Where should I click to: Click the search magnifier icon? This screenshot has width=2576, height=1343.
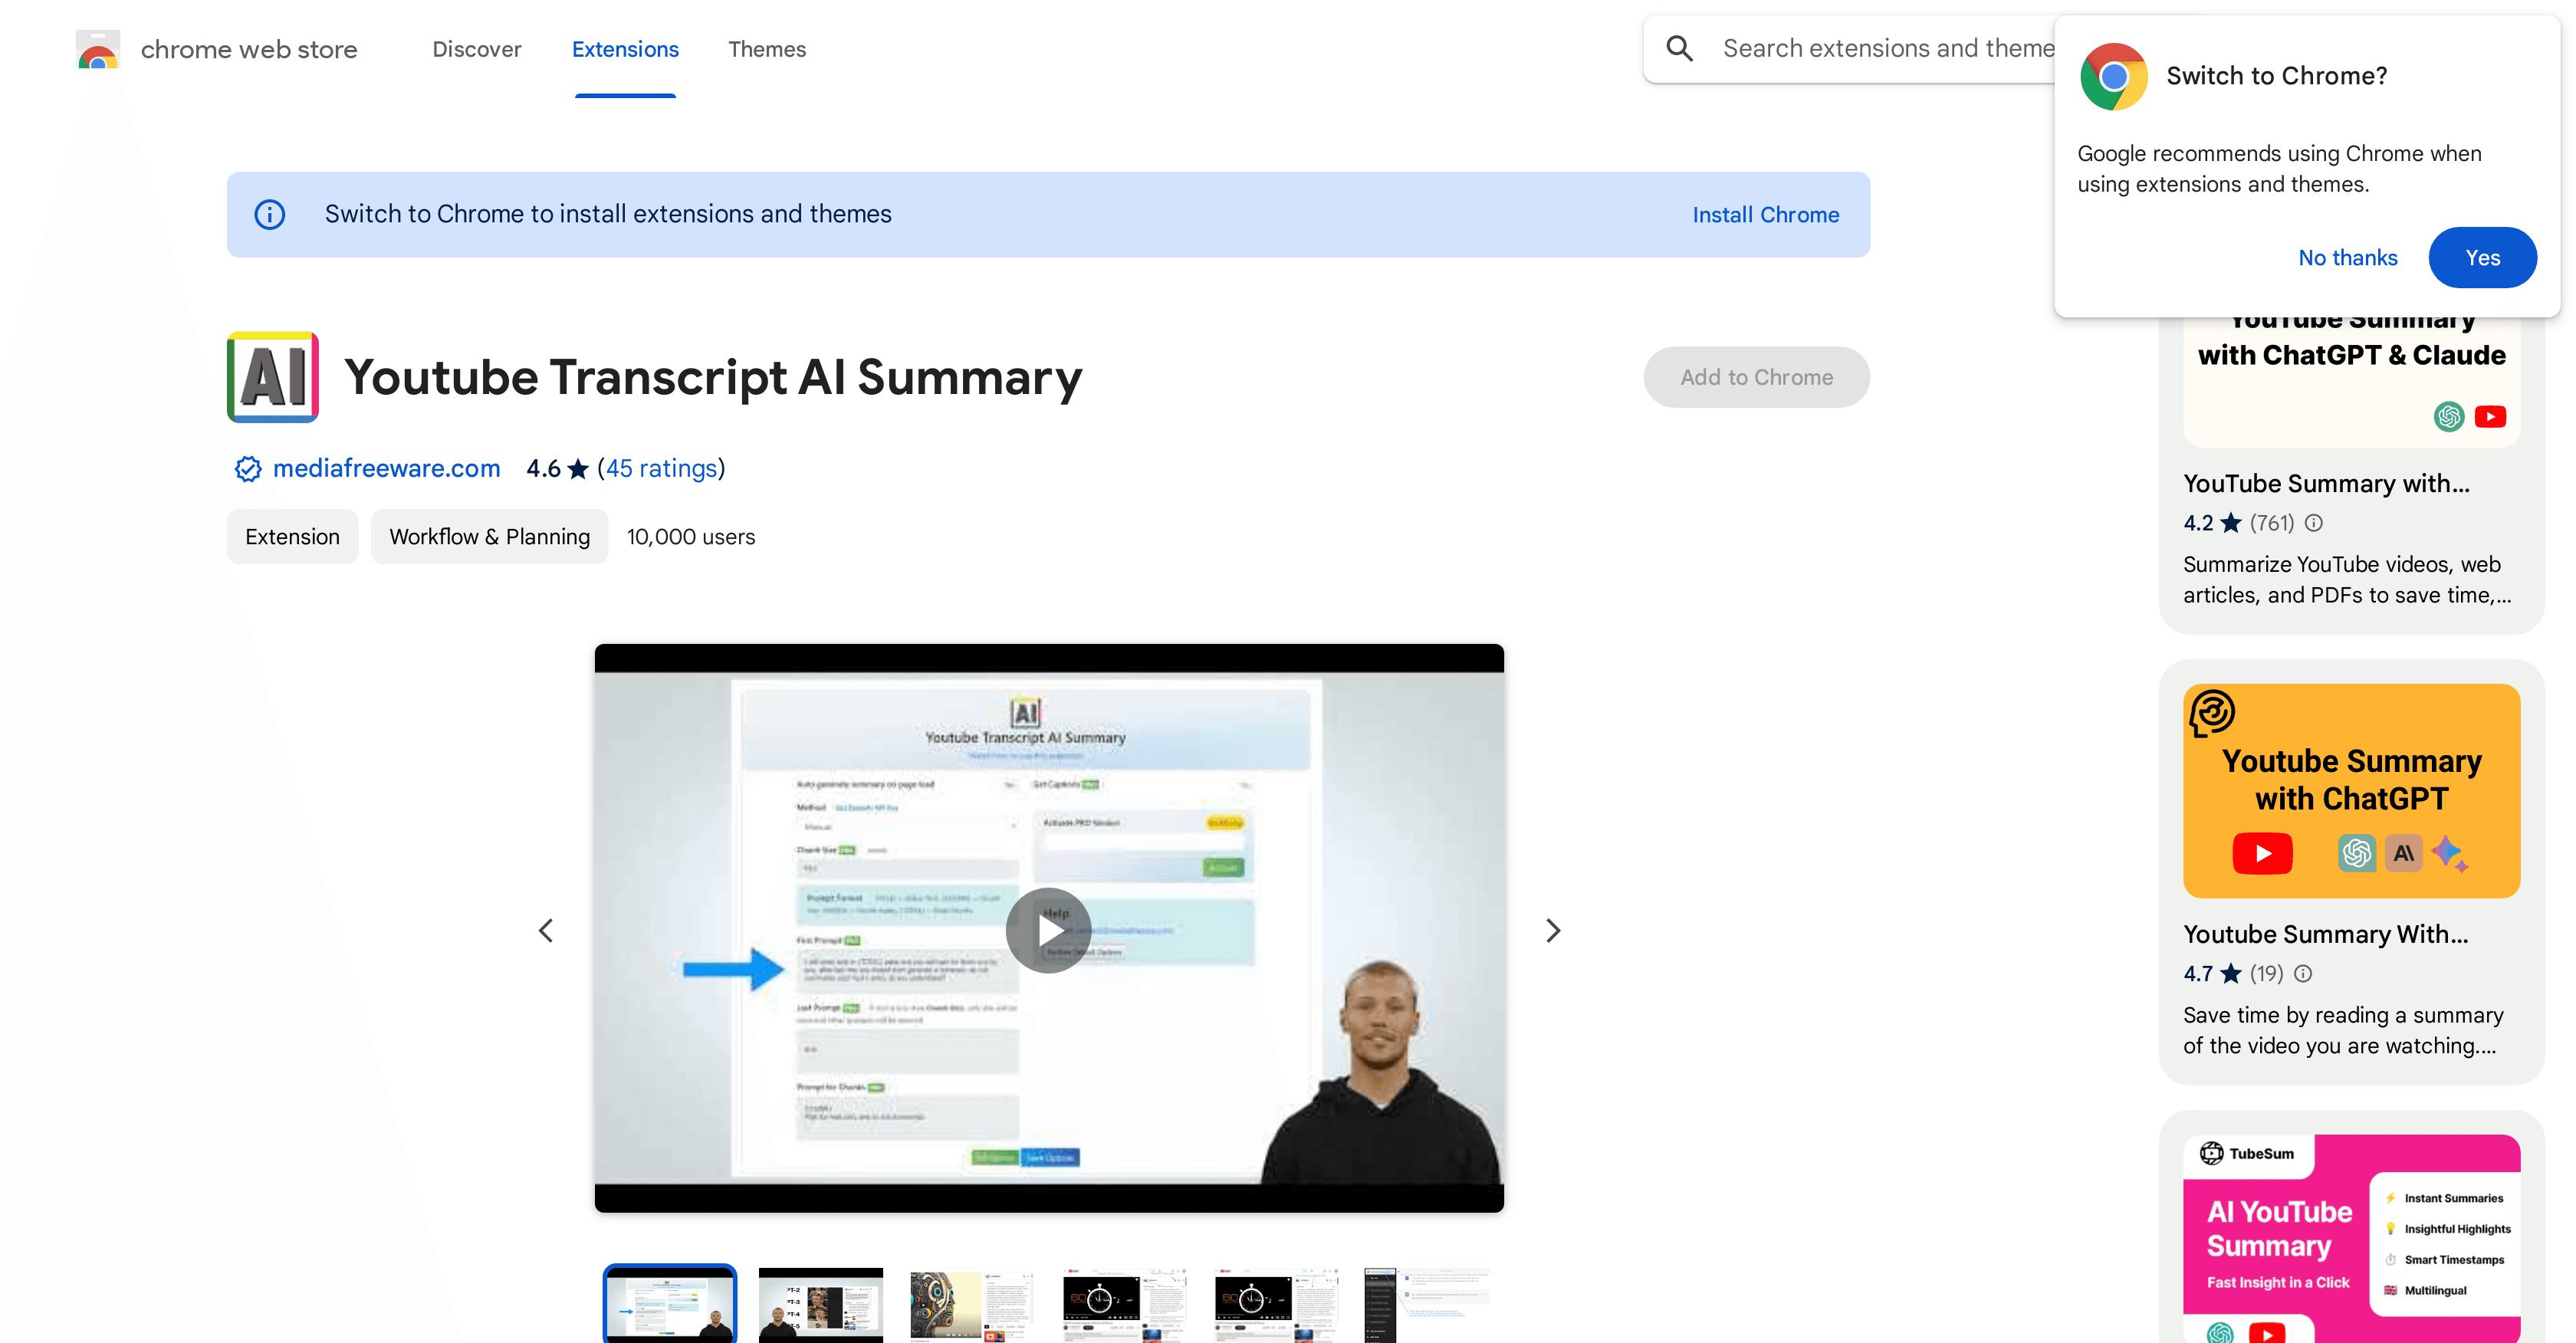[x=1680, y=47]
